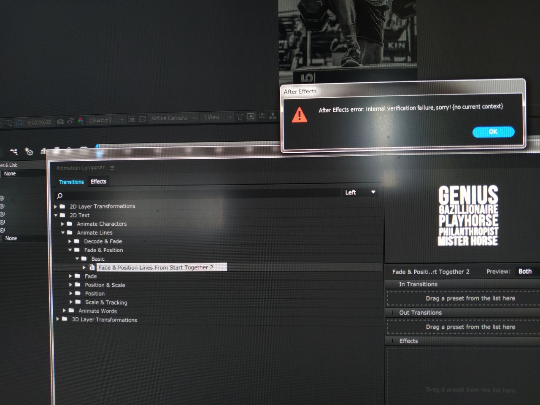Select the Position & Scale folder
540x405 pixels.
(x=105, y=285)
